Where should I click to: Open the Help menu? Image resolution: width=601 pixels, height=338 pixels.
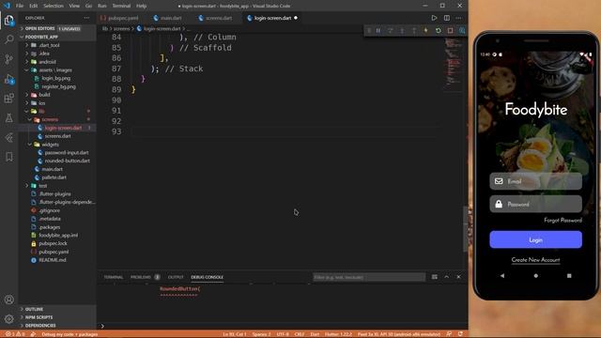(142, 6)
